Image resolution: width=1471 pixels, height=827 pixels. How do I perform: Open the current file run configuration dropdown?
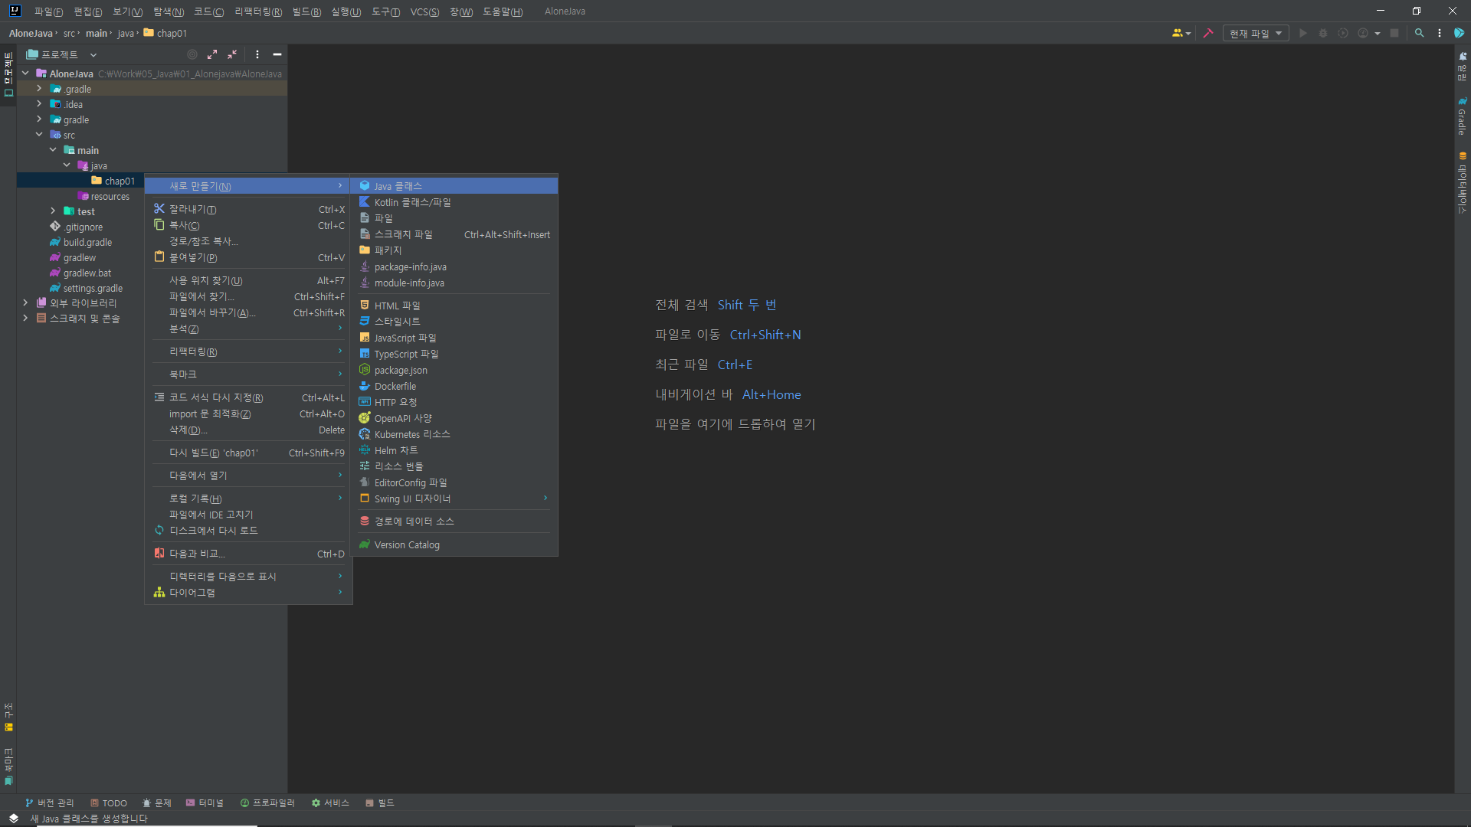(1255, 33)
